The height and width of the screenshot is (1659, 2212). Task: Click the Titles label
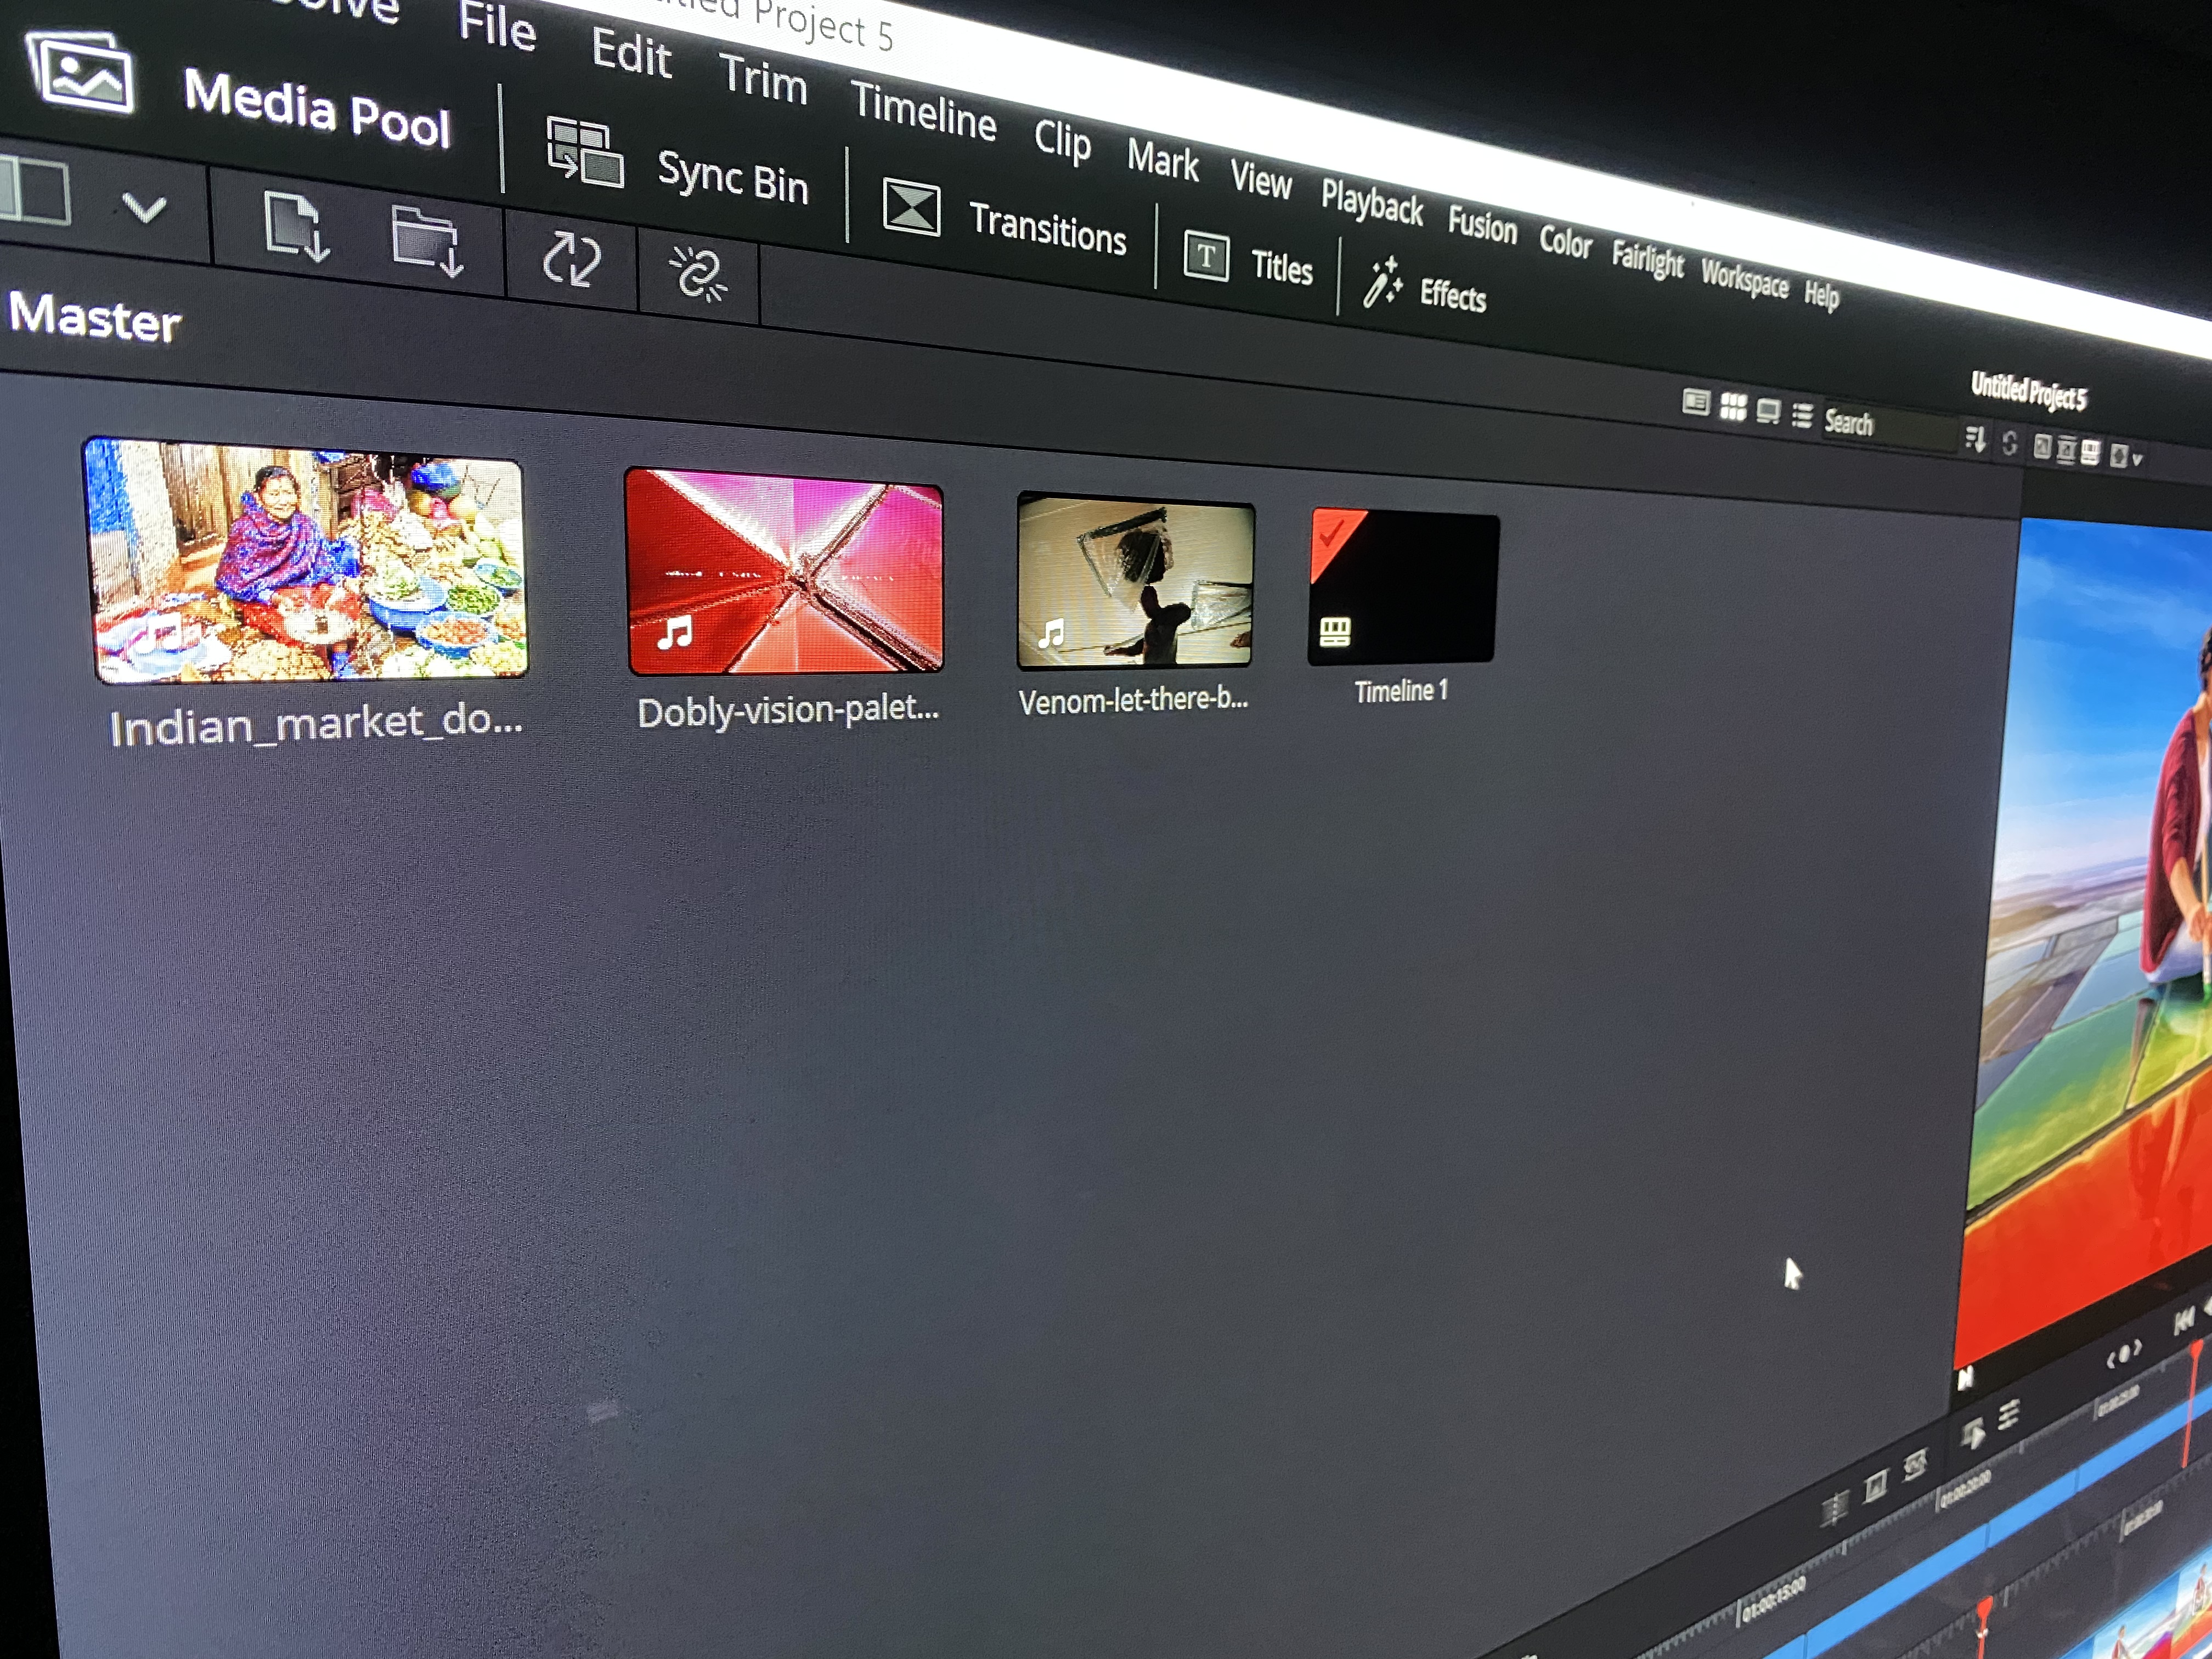(x=1281, y=267)
